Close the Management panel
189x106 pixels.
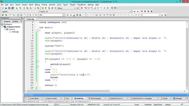click(x=22, y=18)
